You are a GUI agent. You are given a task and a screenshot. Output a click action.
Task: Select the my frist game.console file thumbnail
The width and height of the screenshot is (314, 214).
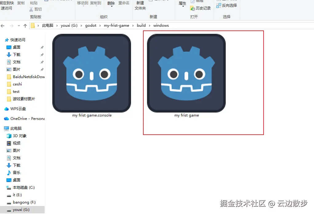click(92, 73)
